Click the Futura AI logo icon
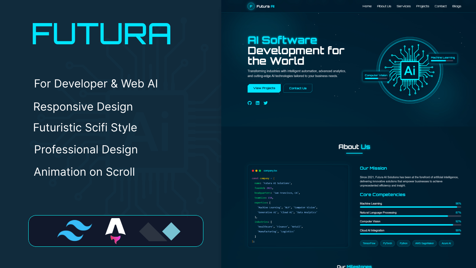 tap(251, 6)
